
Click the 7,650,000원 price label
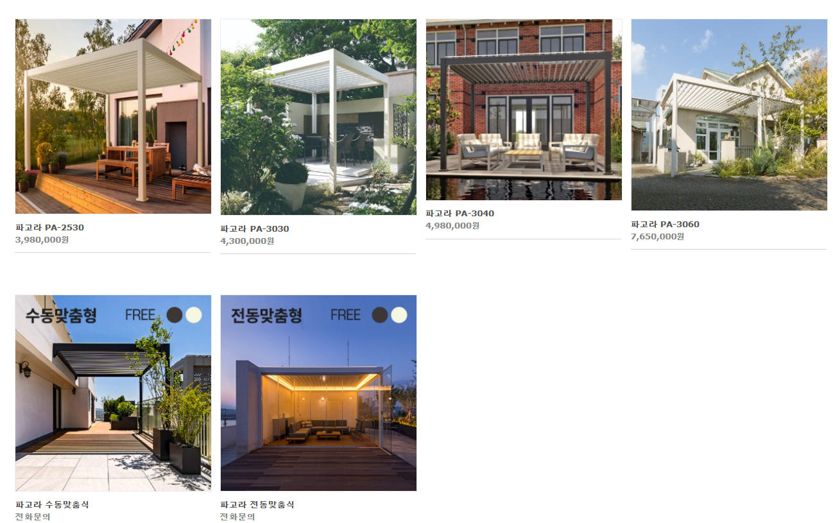coord(658,237)
